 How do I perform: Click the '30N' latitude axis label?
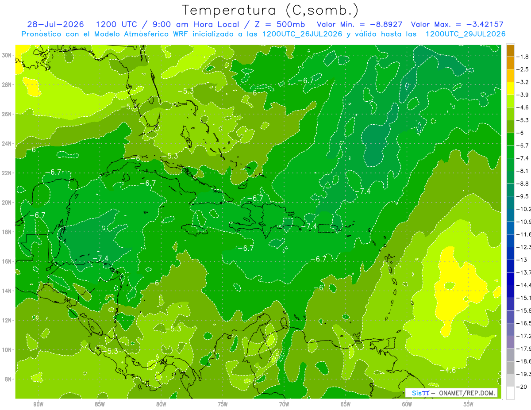[7, 55]
